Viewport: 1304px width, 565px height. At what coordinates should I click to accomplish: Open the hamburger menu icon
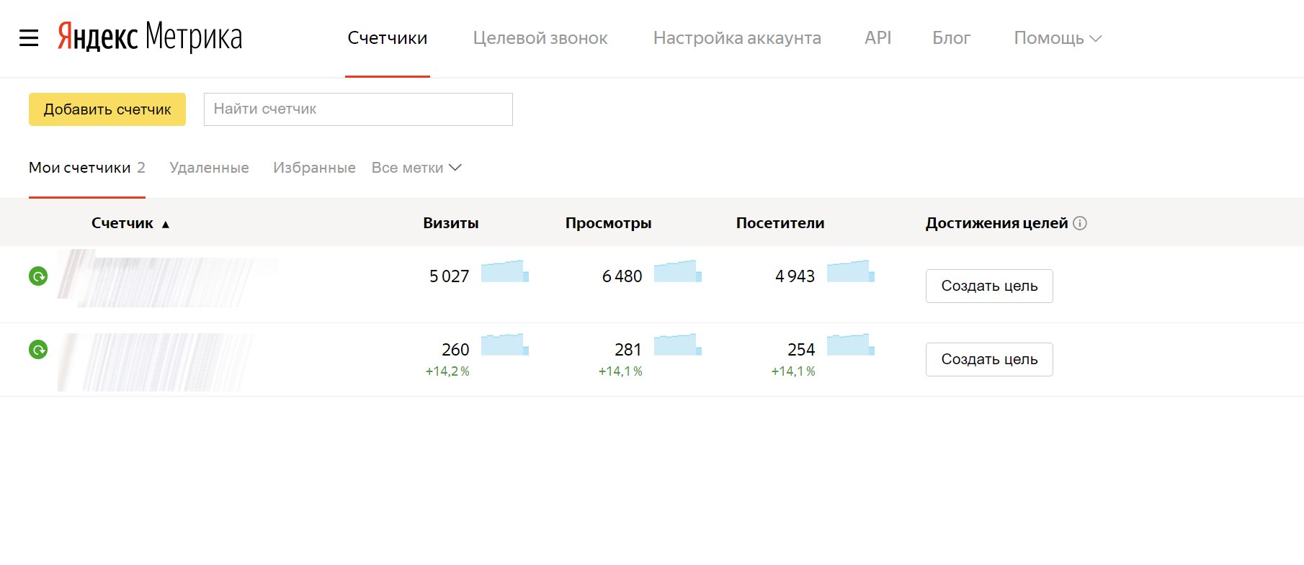(x=29, y=38)
